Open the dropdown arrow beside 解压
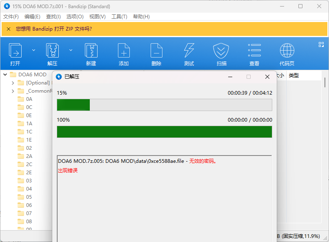Viewport: 329px width, 242px height. click(x=71, y=50)
